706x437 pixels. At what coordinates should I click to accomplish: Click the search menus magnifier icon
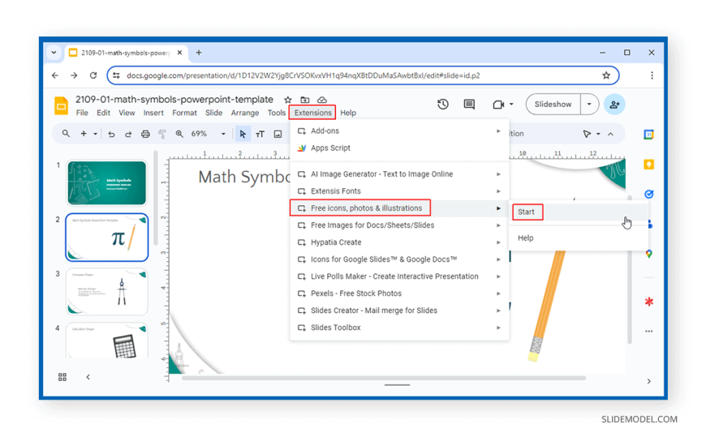pyautogui.click(x=66, y=134)
